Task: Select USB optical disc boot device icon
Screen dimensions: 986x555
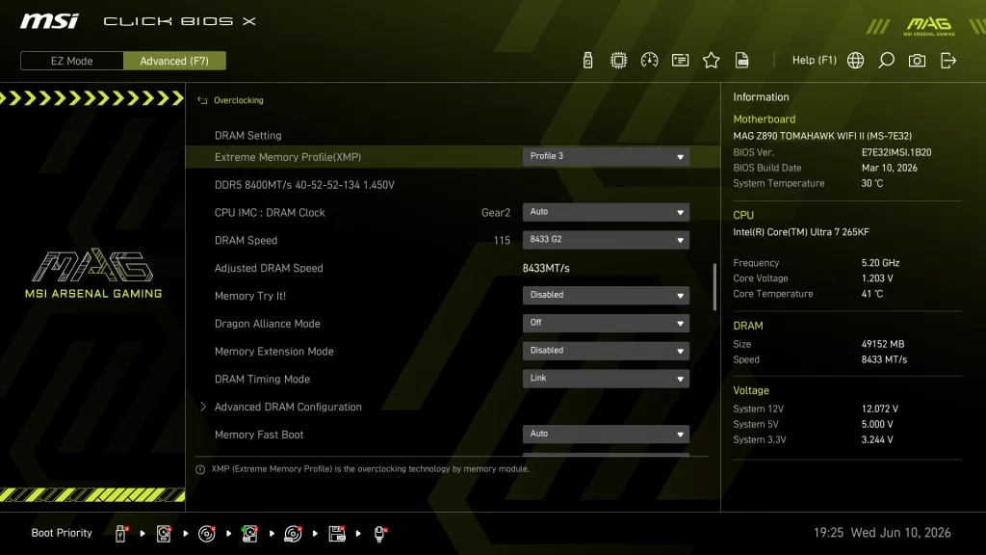Action: coord(293,534)
